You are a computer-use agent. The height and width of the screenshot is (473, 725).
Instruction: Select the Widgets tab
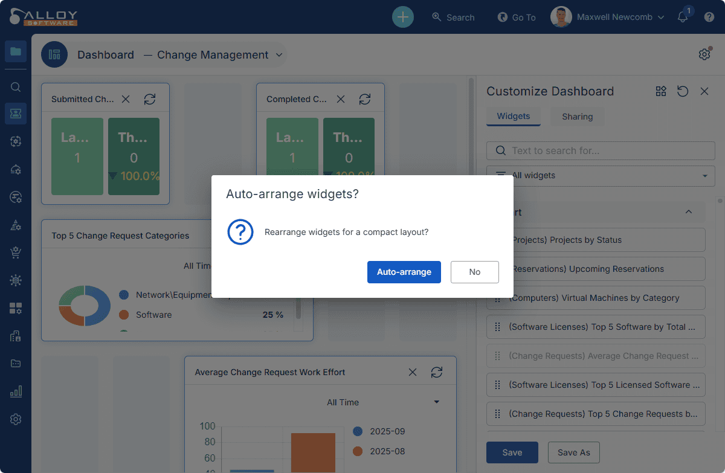tap(514, 117)
